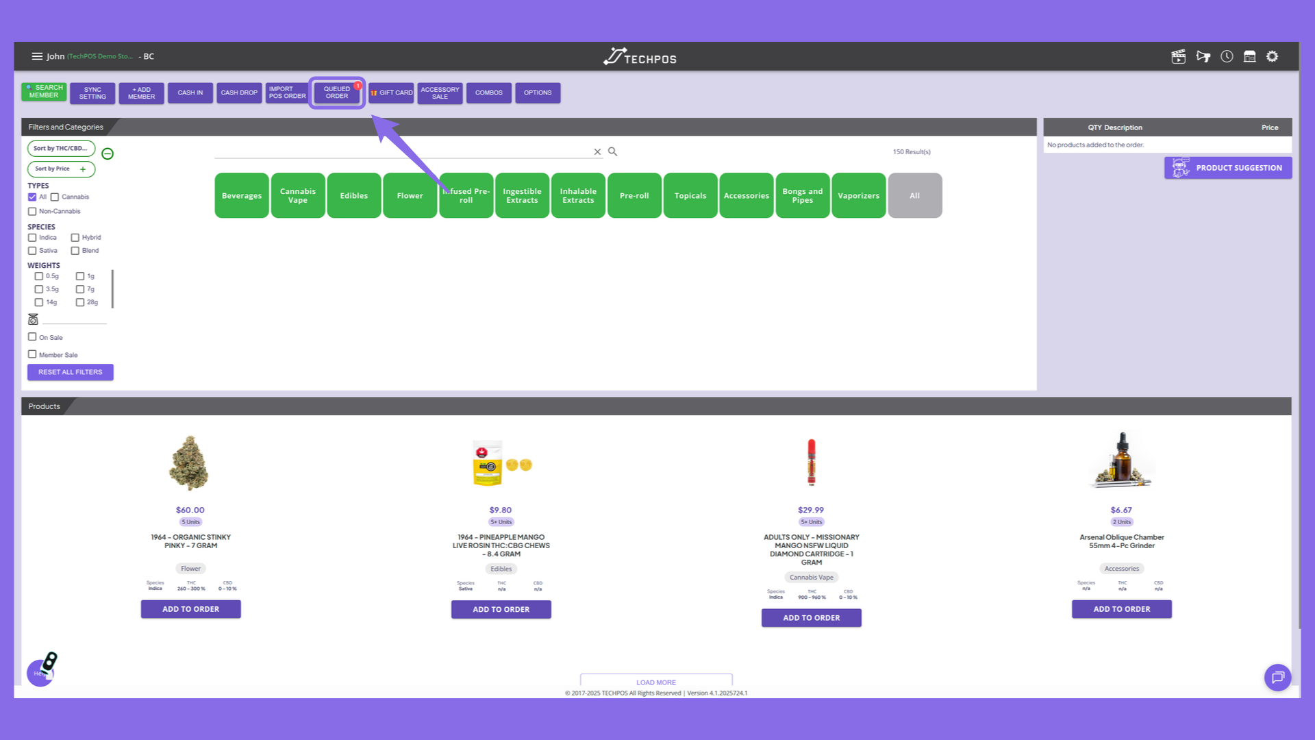The width and height of the screenshot is (1315, 740).
Task: Select the Vaporizers category tab
Action: click(x=859, y=195)
